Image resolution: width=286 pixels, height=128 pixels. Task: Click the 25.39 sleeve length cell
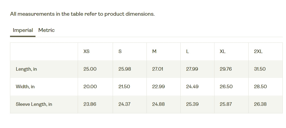coord(192,104)
